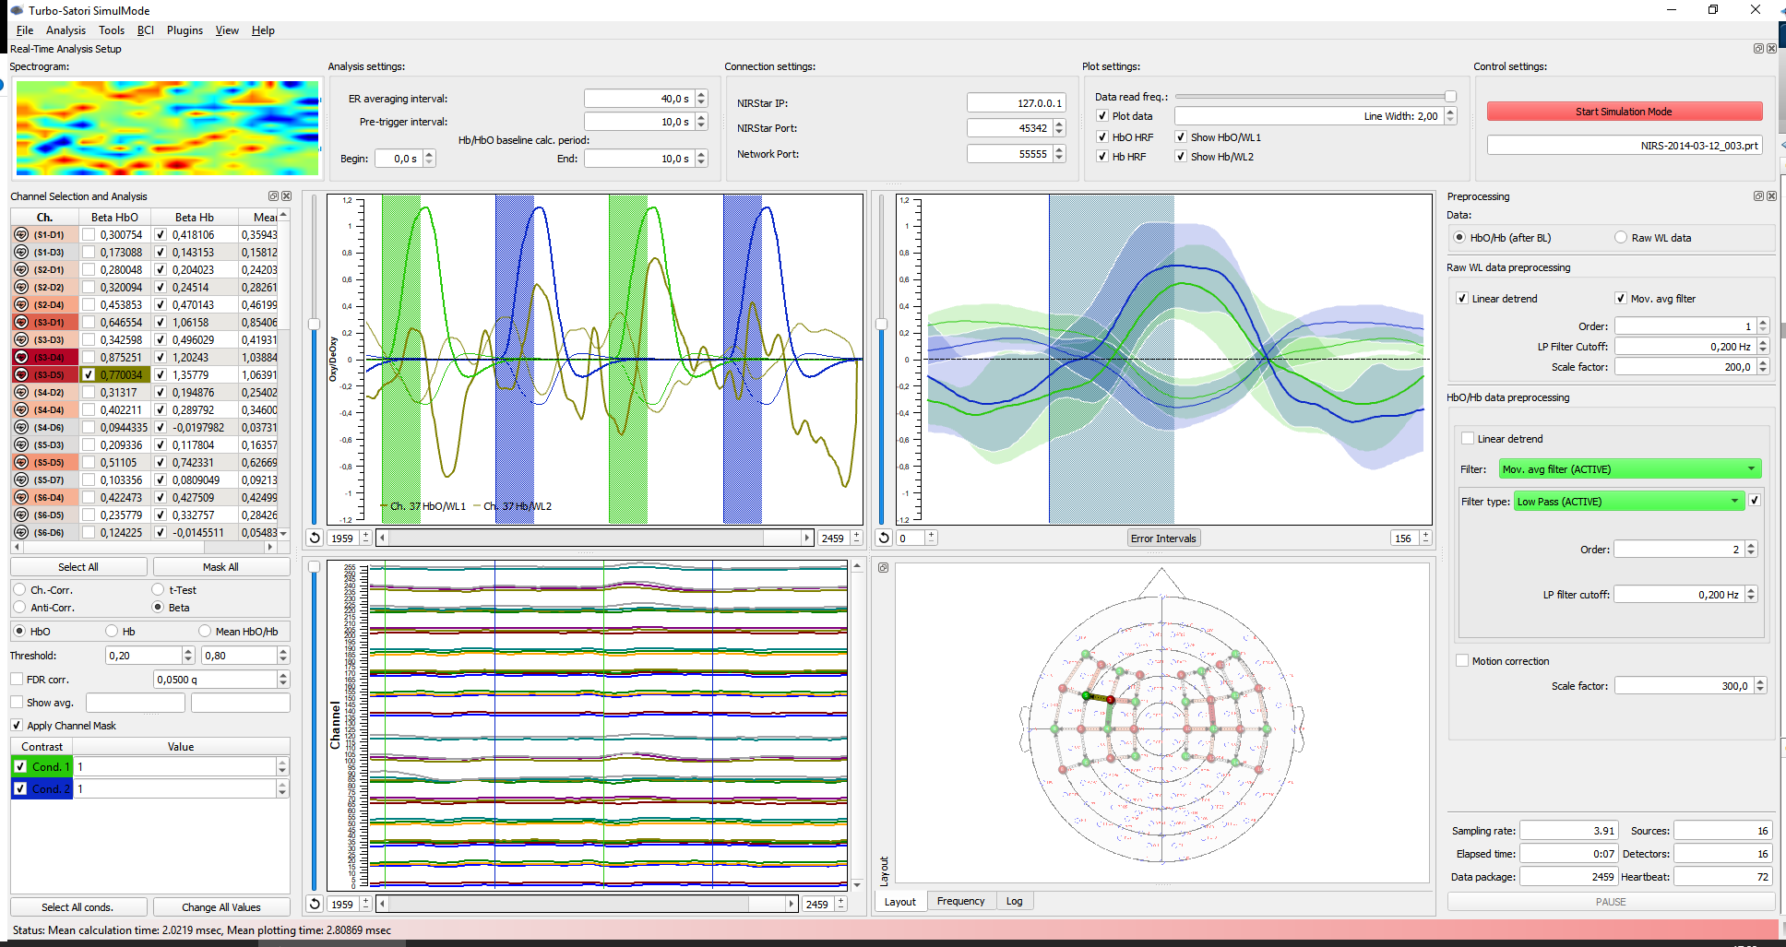The height and width of the screenshot is (947, 1786).
Task: Click the Data read freq. slider handle
Action: click(1450, 97)
